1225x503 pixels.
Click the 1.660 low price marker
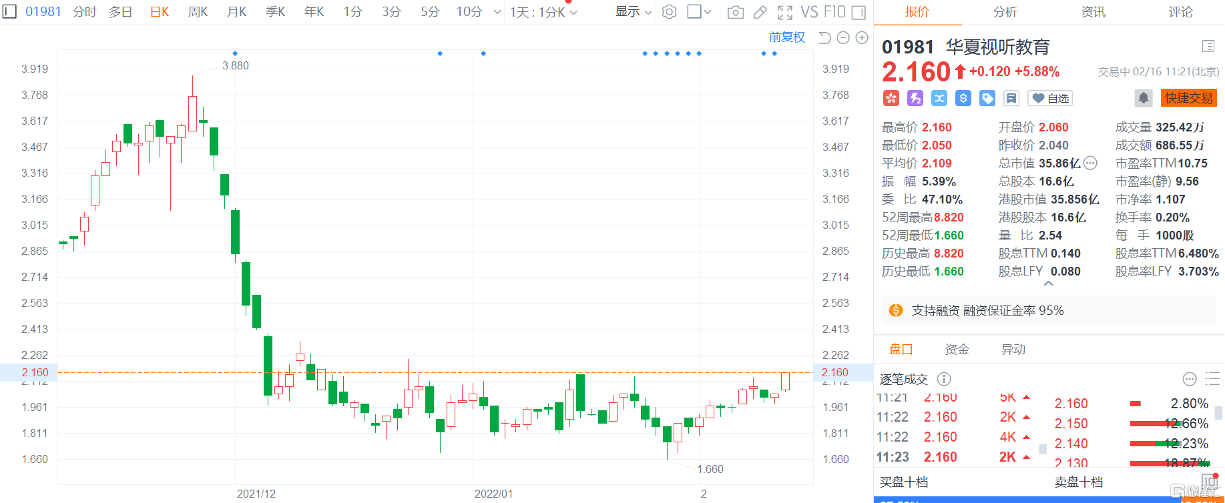pyautogui.click(x=710, y=469)
